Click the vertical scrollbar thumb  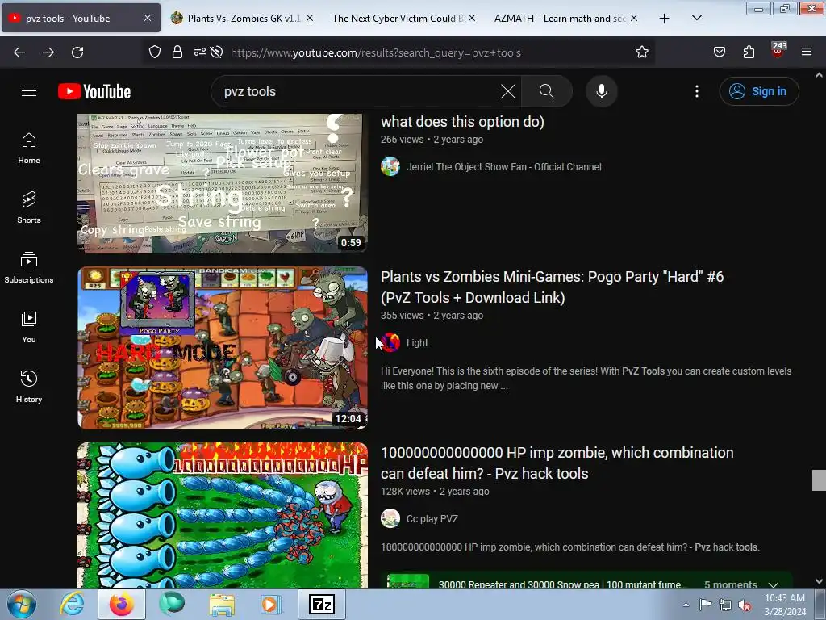coord(819,480)
